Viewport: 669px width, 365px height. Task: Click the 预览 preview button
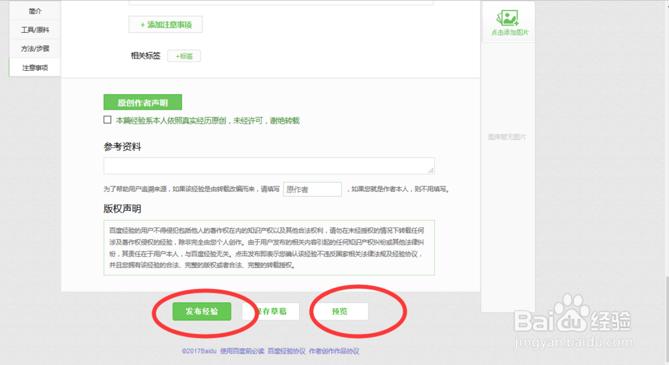pos(340,312)
